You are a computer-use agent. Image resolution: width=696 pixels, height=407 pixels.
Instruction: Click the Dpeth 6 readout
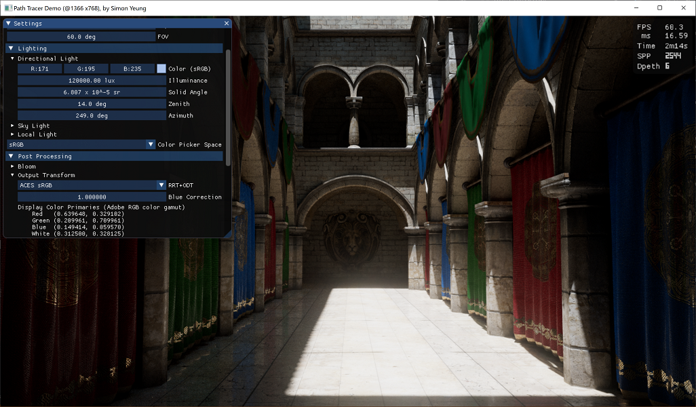click(653, 66)
